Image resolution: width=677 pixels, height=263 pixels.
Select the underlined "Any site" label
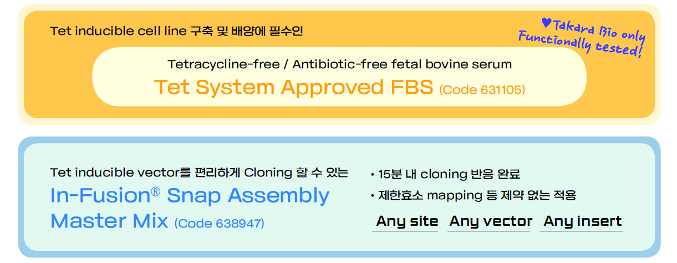point(406,221)
